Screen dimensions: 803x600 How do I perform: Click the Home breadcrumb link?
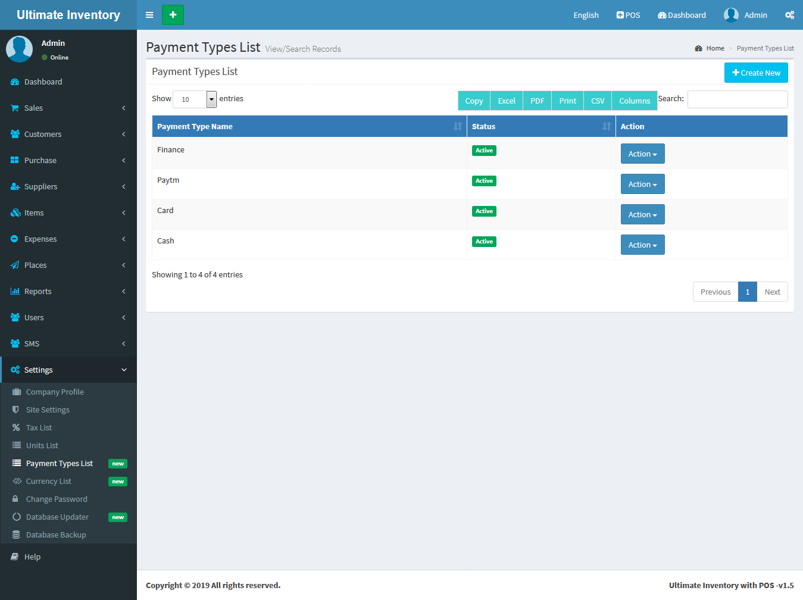715,48
